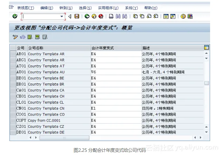Click the green Back arrow icon
Viewport: 222px width, 155px height.
coord(87,16)
